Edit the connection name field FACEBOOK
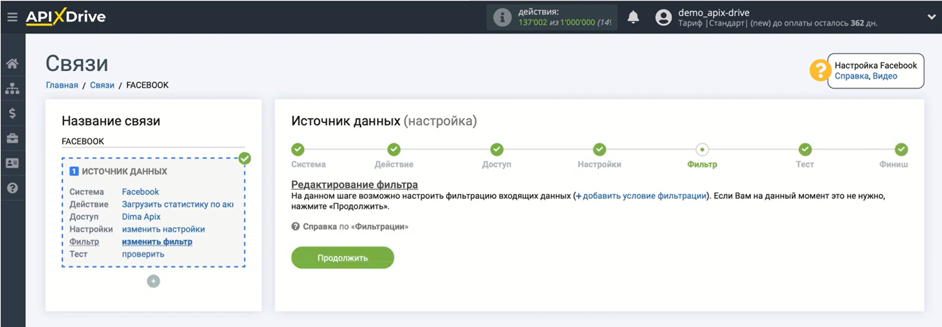This screenshot has height=327, width=942. 153,141
